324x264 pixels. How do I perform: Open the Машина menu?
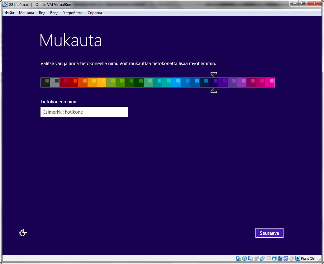[x=26, y=13]
